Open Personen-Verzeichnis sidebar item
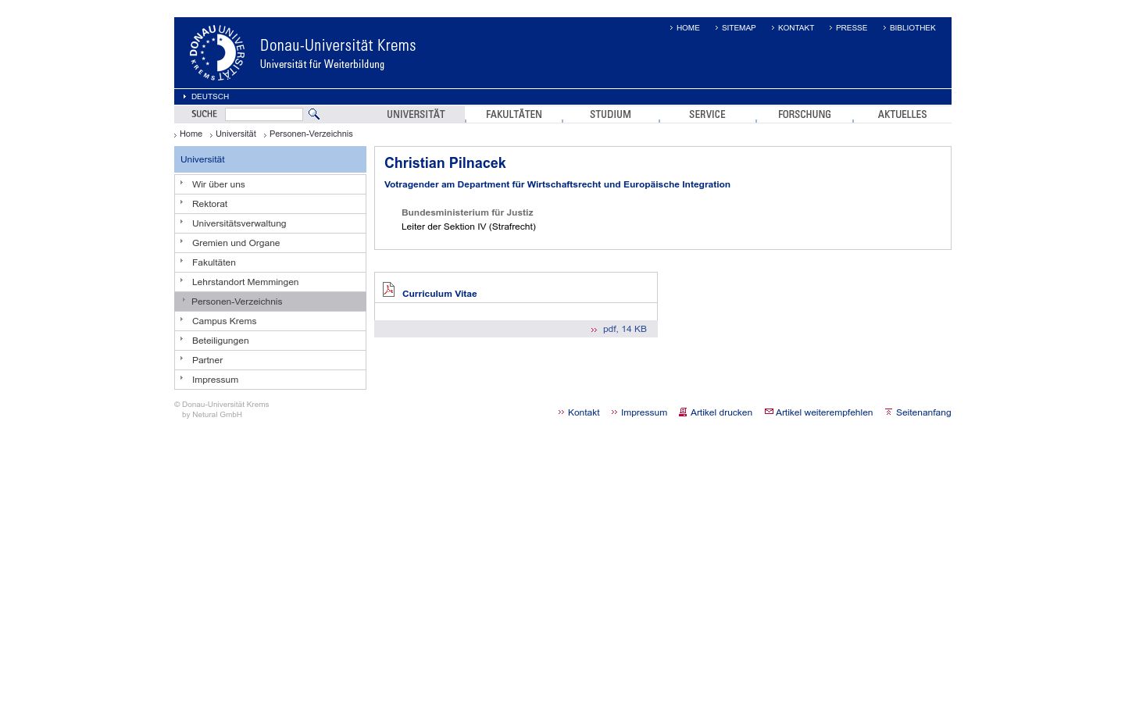The width and height of the screenshot is (1125, 703). (270, 302)
